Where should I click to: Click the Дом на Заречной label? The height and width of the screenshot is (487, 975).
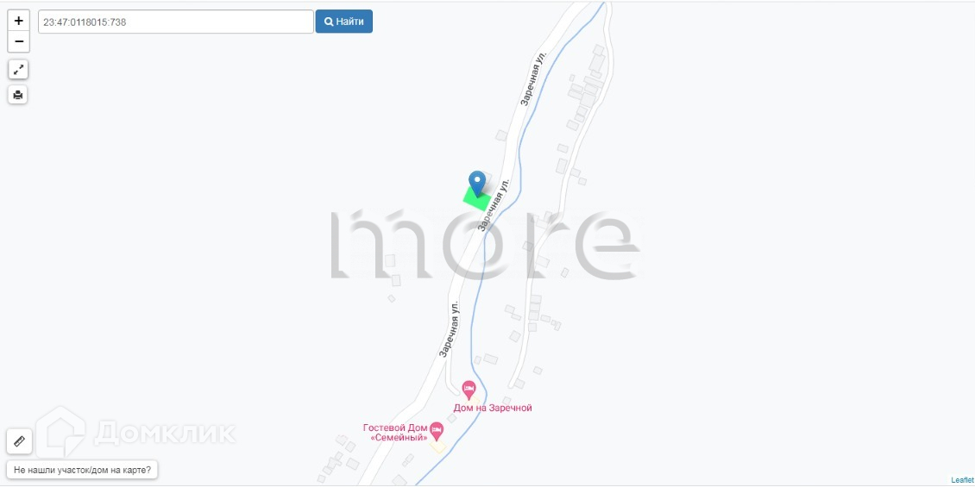click(493, 408)
